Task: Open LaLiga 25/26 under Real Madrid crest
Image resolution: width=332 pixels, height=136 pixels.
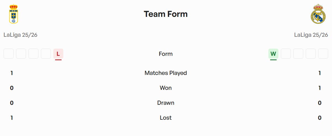Action: (x=311, y=35)
